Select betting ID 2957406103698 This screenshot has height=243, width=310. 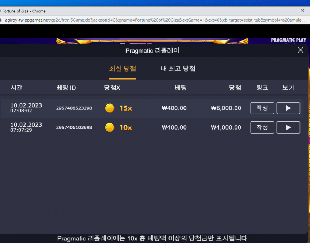(x=74, y=128)
